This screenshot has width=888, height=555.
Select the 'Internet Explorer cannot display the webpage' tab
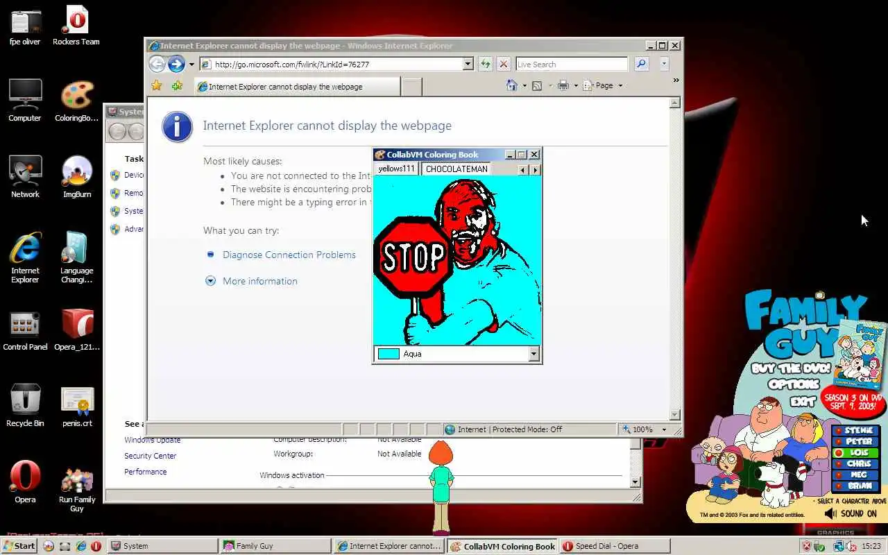tap(297, 87)
